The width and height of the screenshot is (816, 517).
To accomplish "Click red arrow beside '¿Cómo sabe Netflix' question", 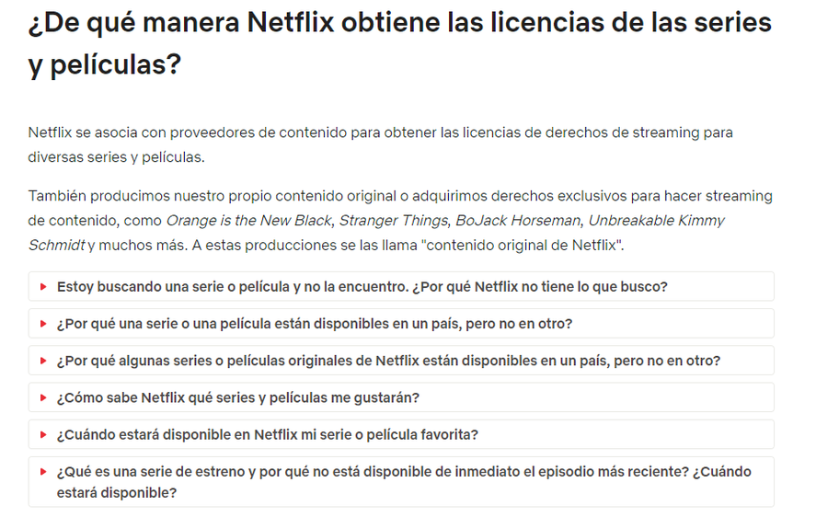I will coord(44,397).
